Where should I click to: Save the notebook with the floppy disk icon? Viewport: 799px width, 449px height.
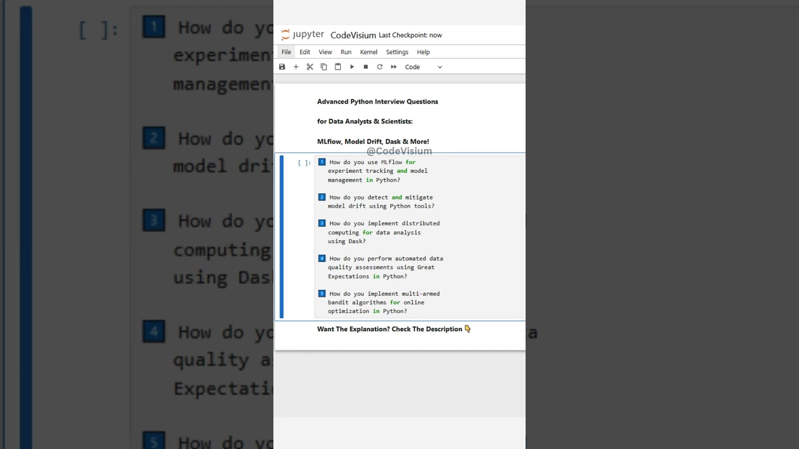click(x=282, y=67)
